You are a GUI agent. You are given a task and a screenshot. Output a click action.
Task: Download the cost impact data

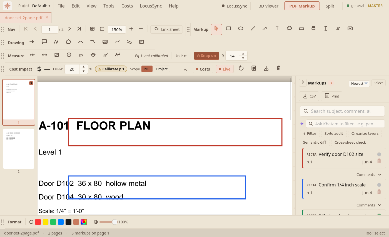(x=266, y=68)
